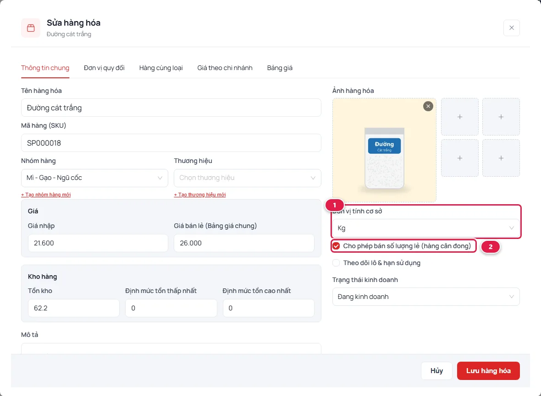This screenshot has width=541, height=396.
Task: Switch to the Hàng cùng loại tab
Action: pos(161,68)
